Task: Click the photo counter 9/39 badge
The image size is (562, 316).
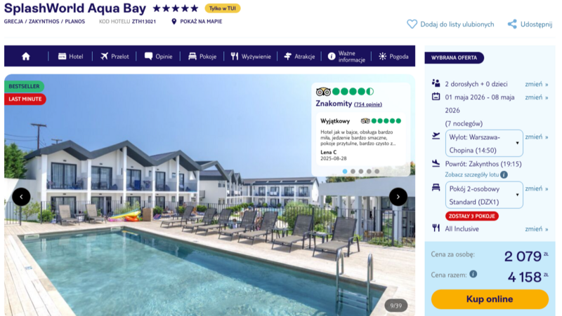Action: coord(396,305)
